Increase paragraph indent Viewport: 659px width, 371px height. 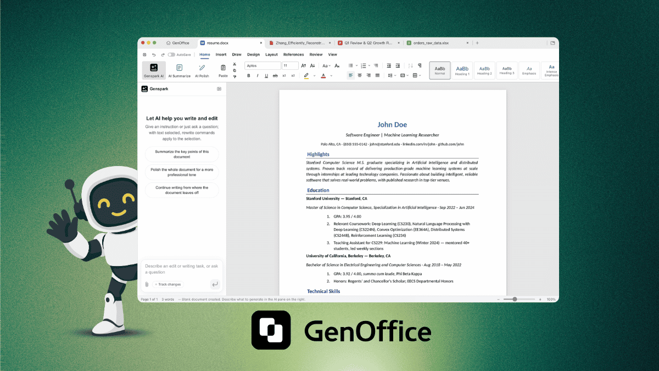coord(398,65)
